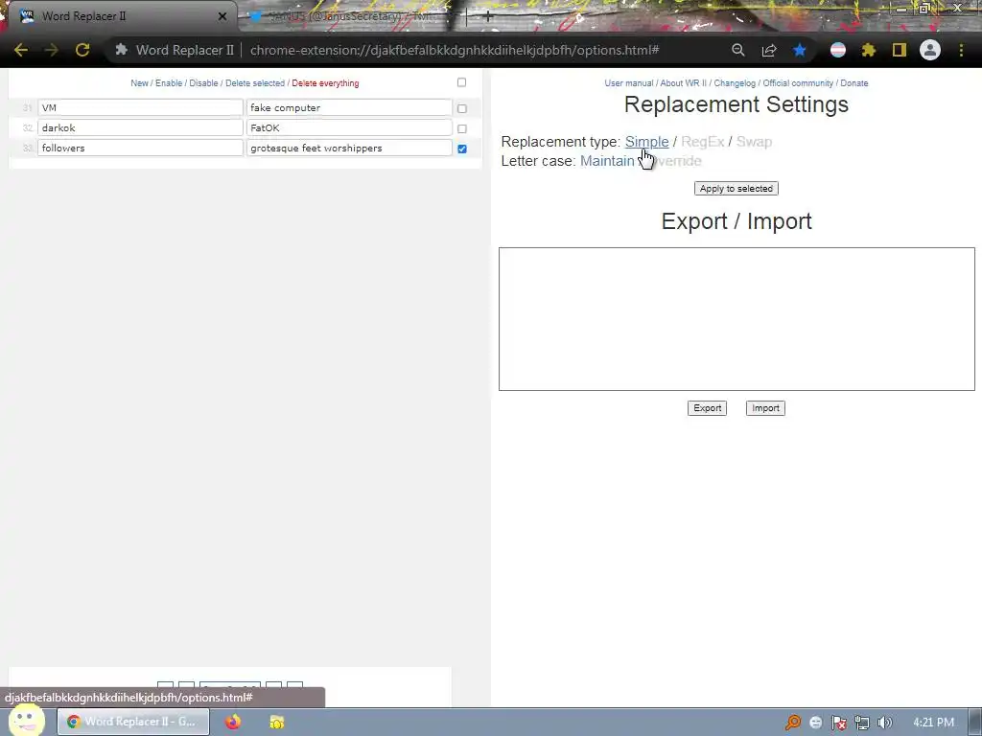Screen dimensions: 982x736
Task: Open the Extensions puzzle piece menu
Action: [x=869, y=50]
